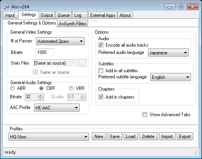Click the Import profile button

(167, 136)
